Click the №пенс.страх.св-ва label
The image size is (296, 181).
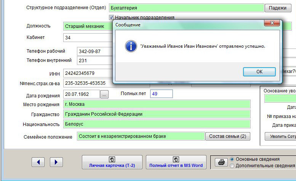coord(40,83)
